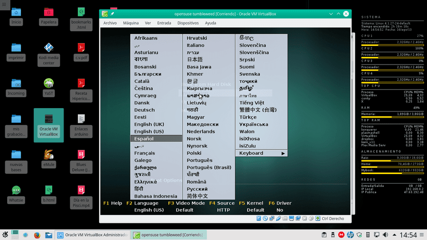
Task: Open the Archivo menu
Action: tap(110, 23)
